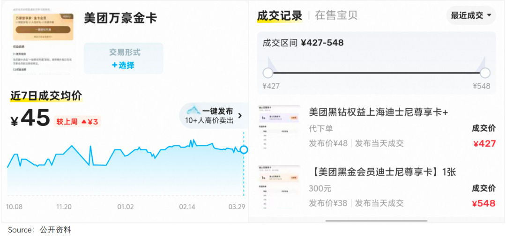Expand the chevron arrow next to 一键发布
The width and height of the screenshot is (506, 237).
pyautogui.click(x=240, y=116)
